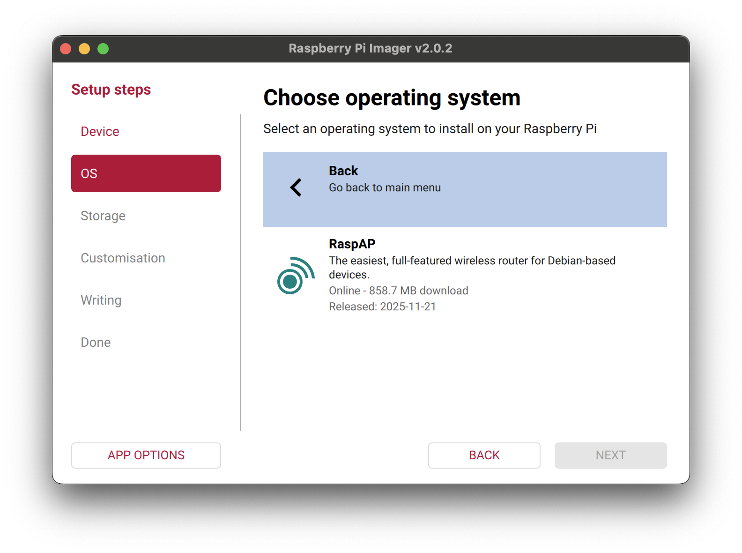The width and height of the screenshot is (742, 553).
Task: Select the highlighted OS step
Action: [146, 173]
